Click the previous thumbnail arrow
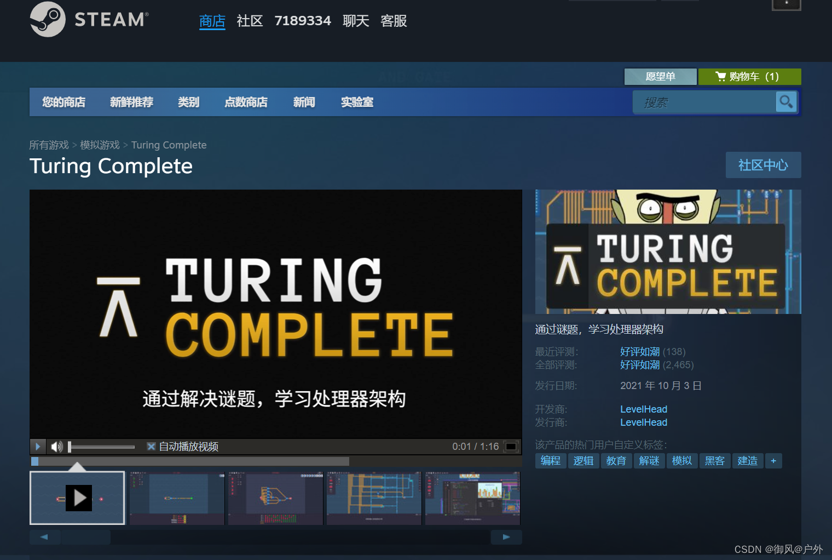Image resolution: width=832 pixels, height=560 pixels. tap(44, 537)
